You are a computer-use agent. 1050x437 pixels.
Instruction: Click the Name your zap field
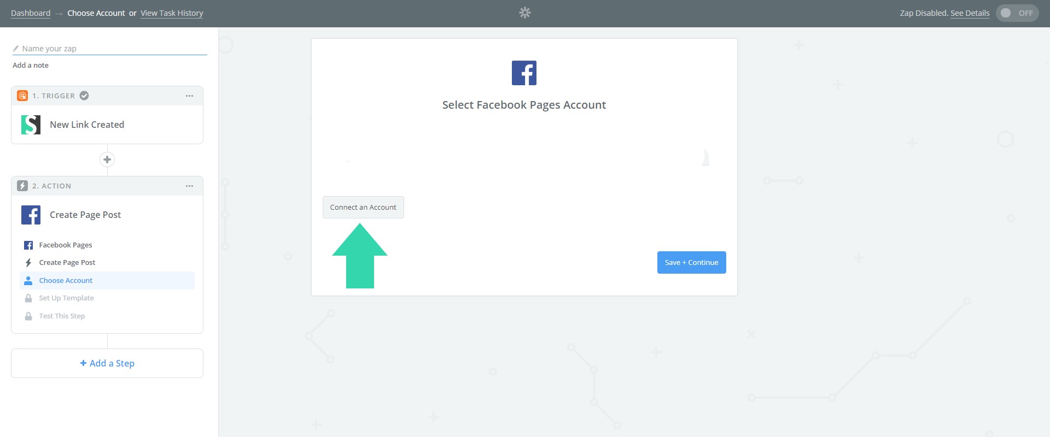(x=109, y=48)
